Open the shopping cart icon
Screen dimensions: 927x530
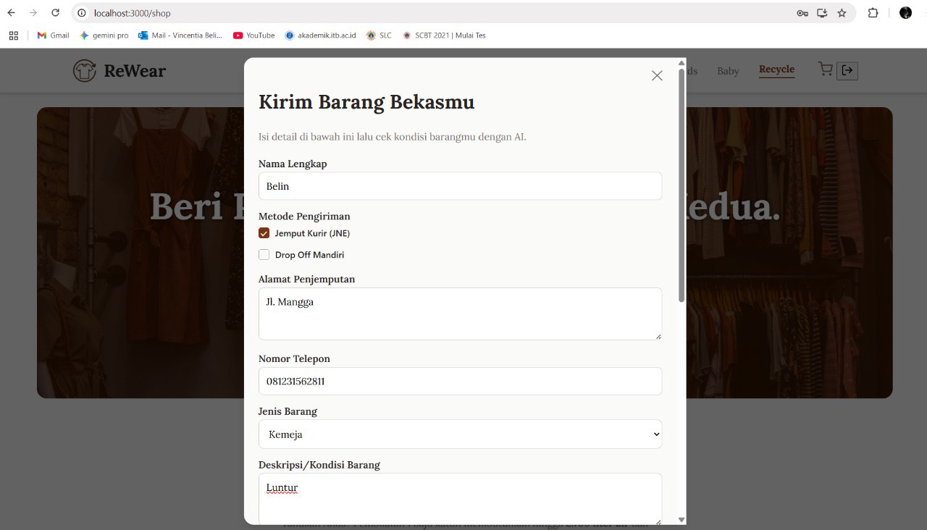pos(825,69)
